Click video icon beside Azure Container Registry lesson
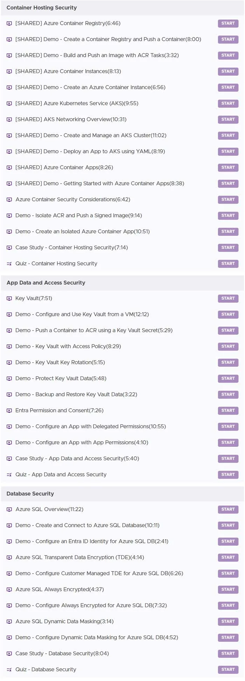Screen dimensions: 245x681 click(x=9, y=24)
